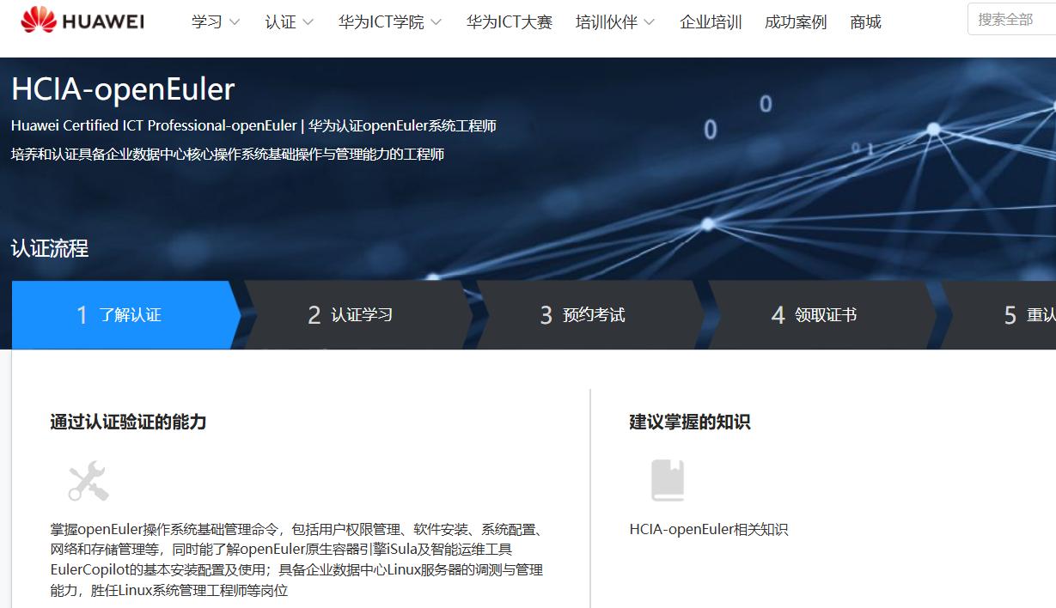Click HCIA-openEuler相关知识 text

(x=708, y=529)
